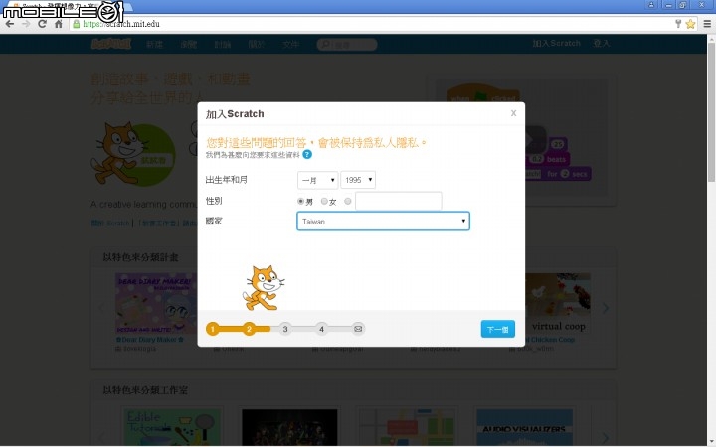Click the Scratch cat mascot in the dialog

click(263, 287)
